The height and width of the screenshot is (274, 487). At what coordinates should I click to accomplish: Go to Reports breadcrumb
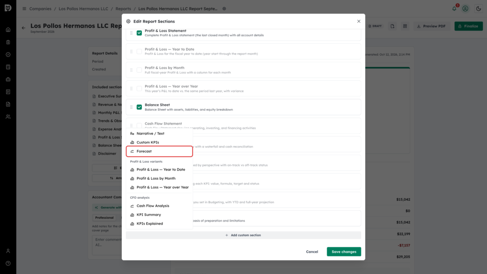coord(123,9)
